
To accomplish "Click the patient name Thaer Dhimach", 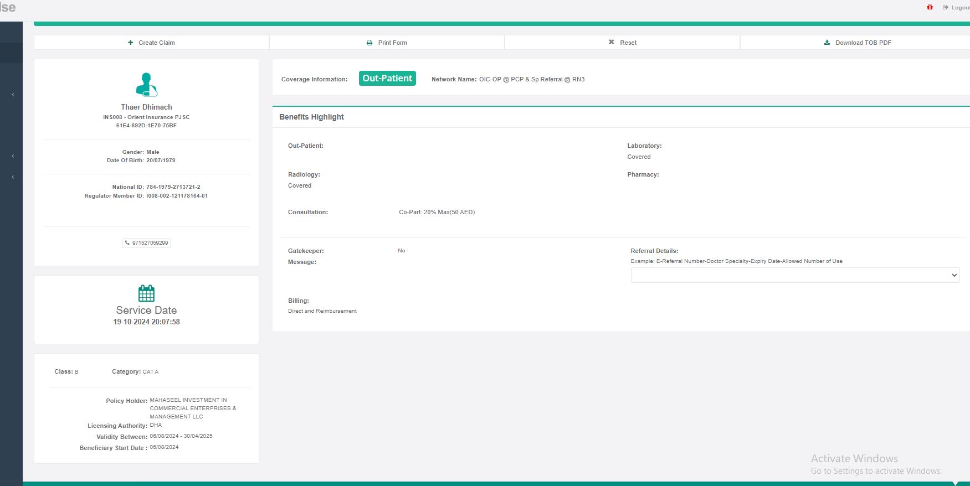I will click(146, 107).
